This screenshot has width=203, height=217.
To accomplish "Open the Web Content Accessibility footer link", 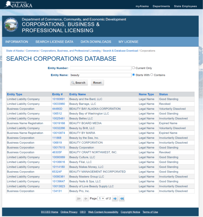I will (x=103, y=212).
